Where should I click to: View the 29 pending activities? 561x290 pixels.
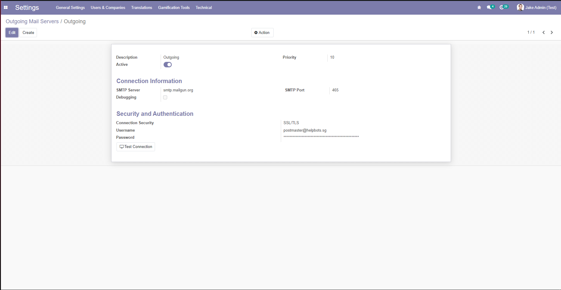click(503, 7)
